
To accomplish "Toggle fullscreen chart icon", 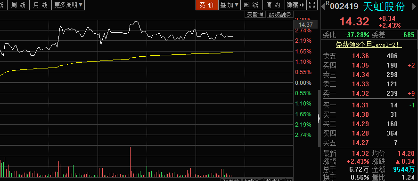I will coord(312,5).
